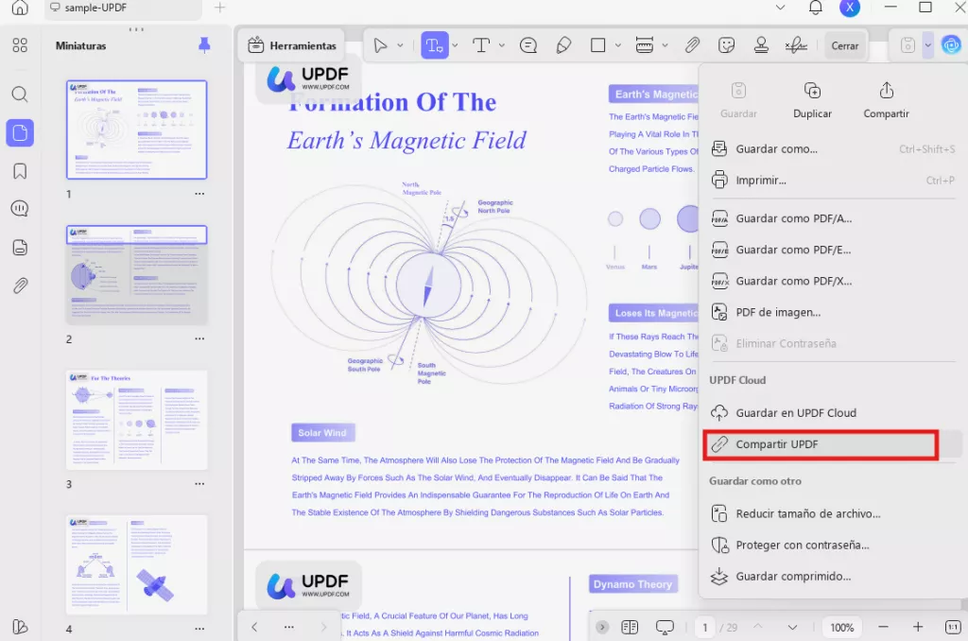Choose Guardar en UPDF Cloud
The image size is (968, 641).
click(x=833, y=413)
